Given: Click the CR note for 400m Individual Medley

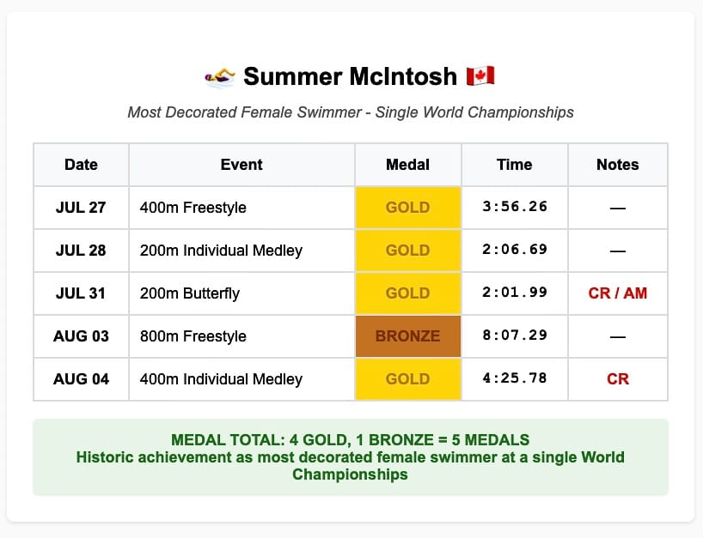Looking at the screenshot, I should click(618, 379).
